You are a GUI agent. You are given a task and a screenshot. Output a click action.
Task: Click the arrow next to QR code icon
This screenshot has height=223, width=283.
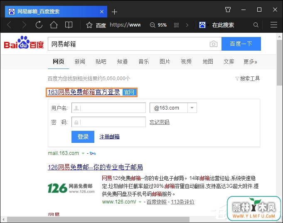coord(187,25)
